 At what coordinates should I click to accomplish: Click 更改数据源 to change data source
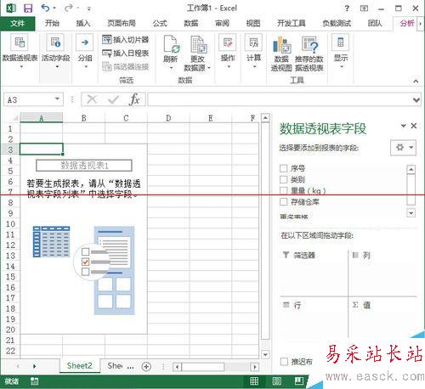pyautogui.click(x=197, y=54)
